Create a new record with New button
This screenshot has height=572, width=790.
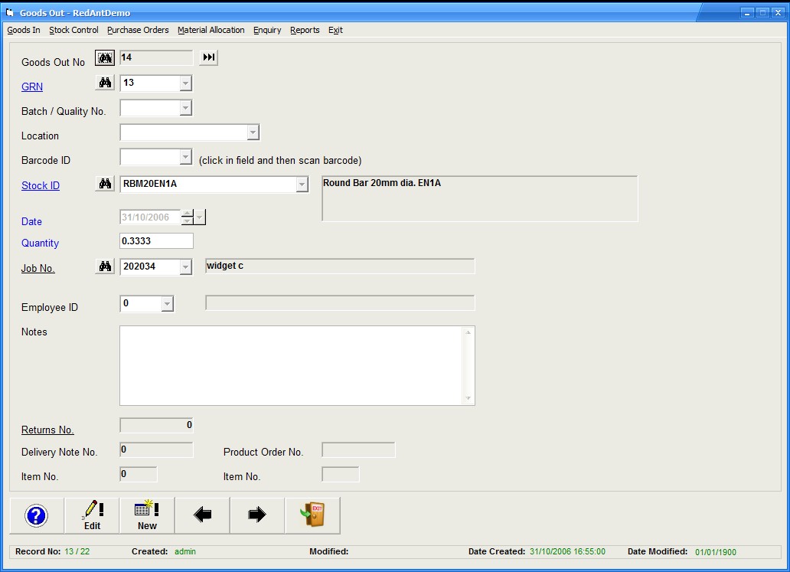147,515
